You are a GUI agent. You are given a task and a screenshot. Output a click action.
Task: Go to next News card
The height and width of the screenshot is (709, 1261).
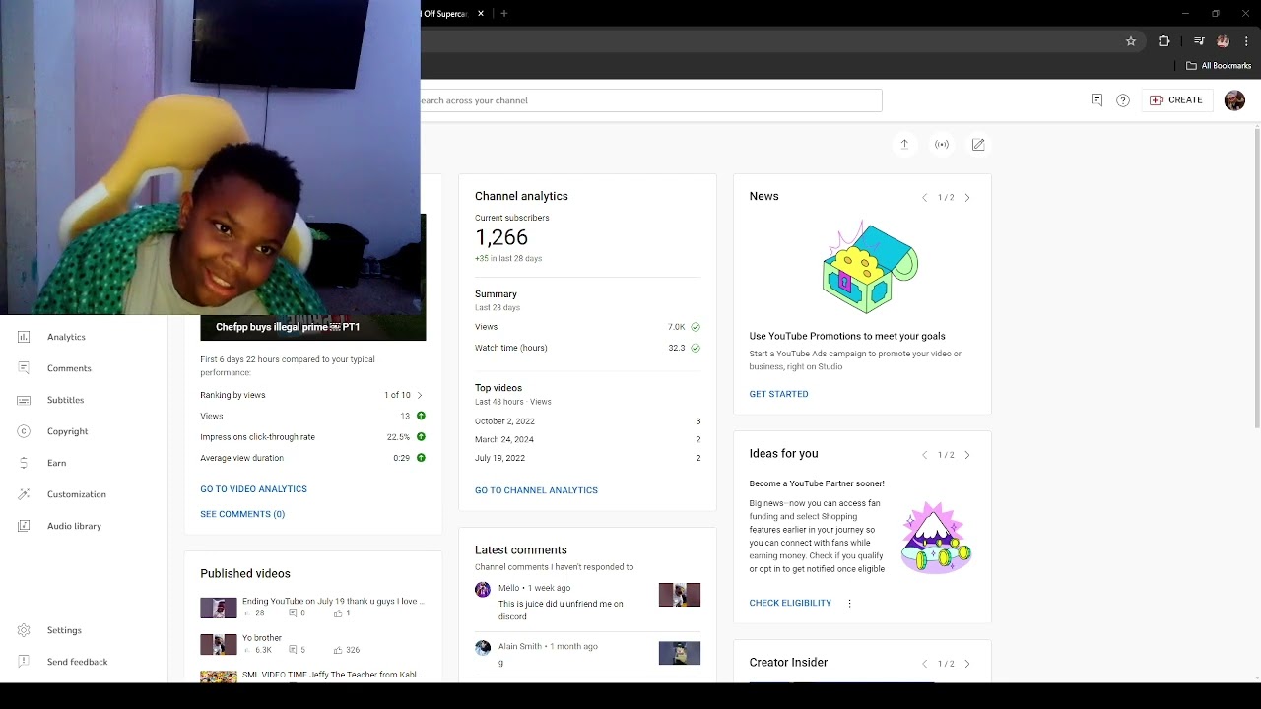[x=967, y=198]
